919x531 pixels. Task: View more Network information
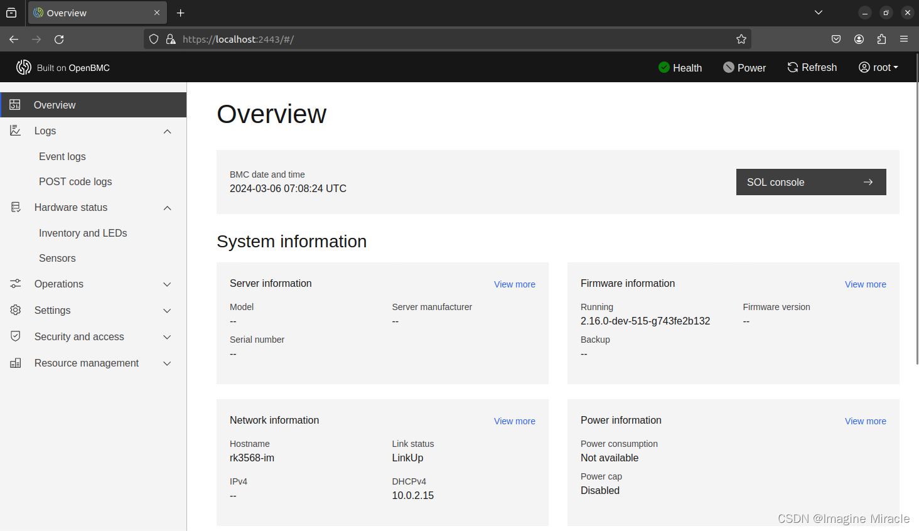click(515, 421)
